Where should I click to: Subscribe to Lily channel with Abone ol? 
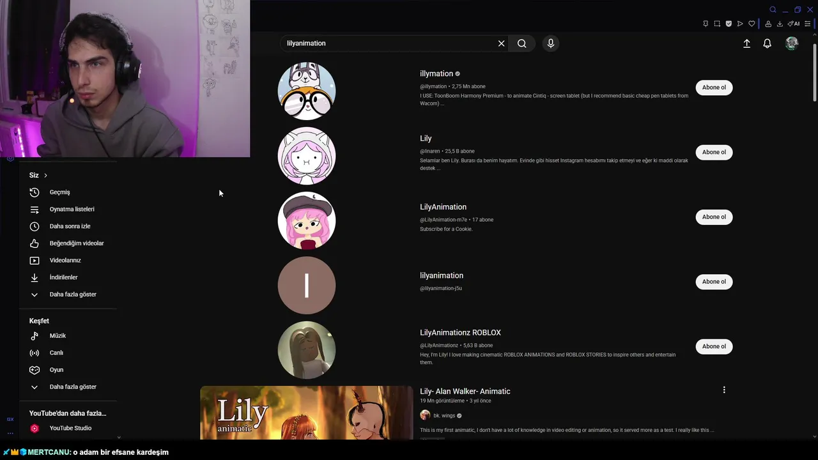(x=714, y=152)
